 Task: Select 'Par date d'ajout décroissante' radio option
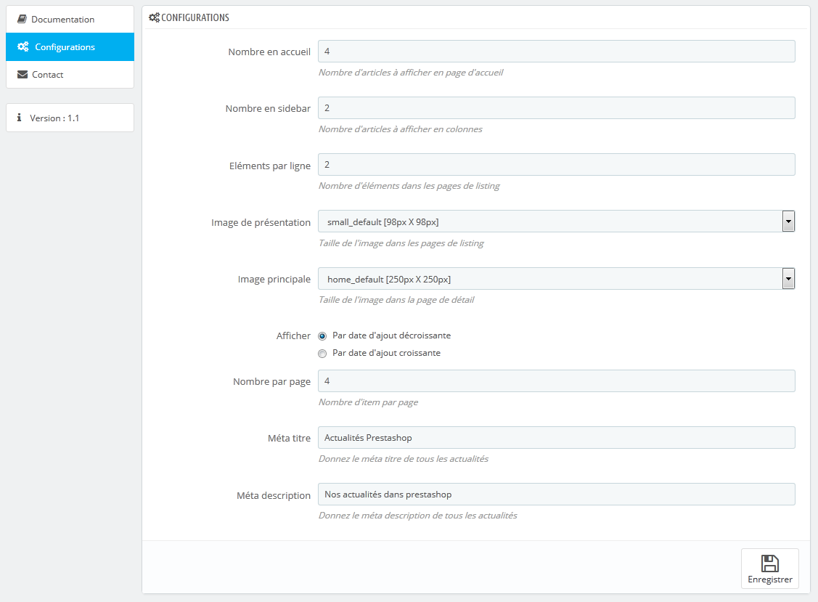[322, 336]
